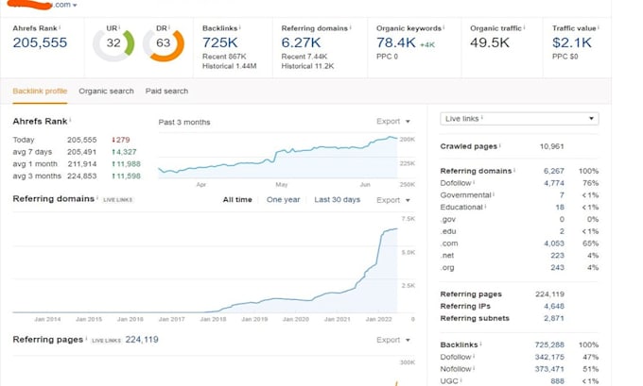Click the avg 1 month rank value 211,914

coord(82,163)
